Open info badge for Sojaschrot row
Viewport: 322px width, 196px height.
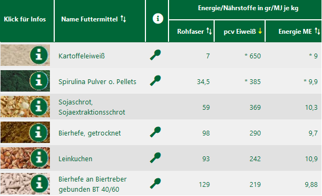[x=39, y=107]
